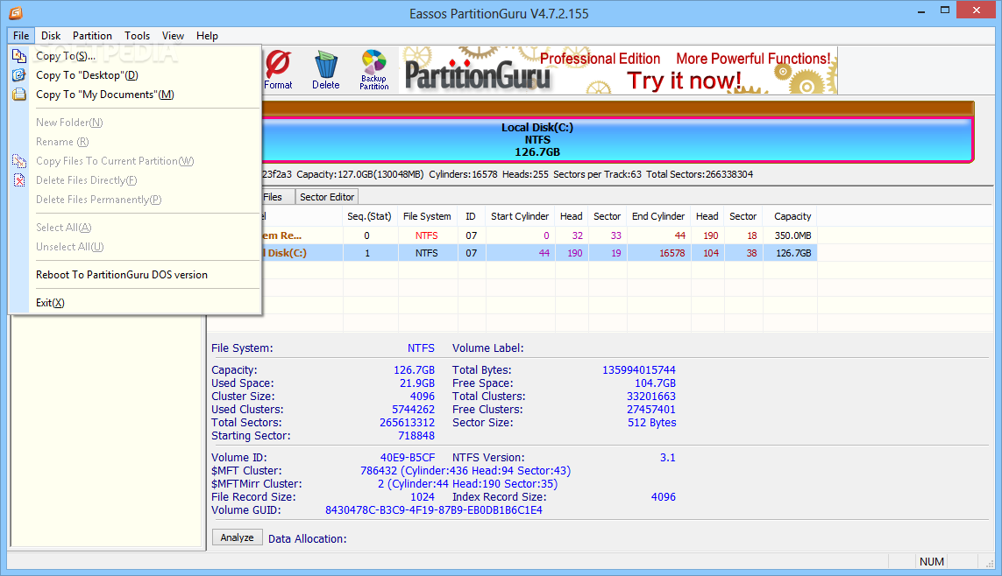Click the Analyze button
1002x576 pixels.
point(237,537)
